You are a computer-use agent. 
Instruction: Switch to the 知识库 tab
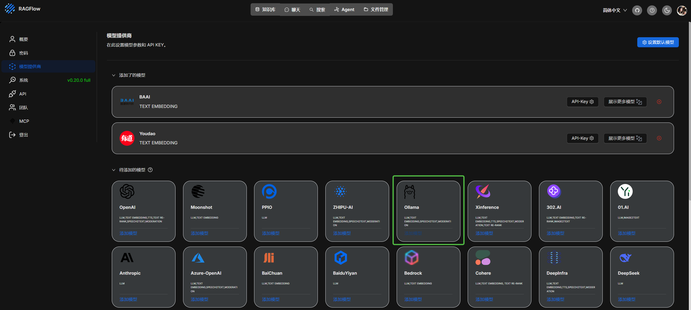click(x=265, y=9)
